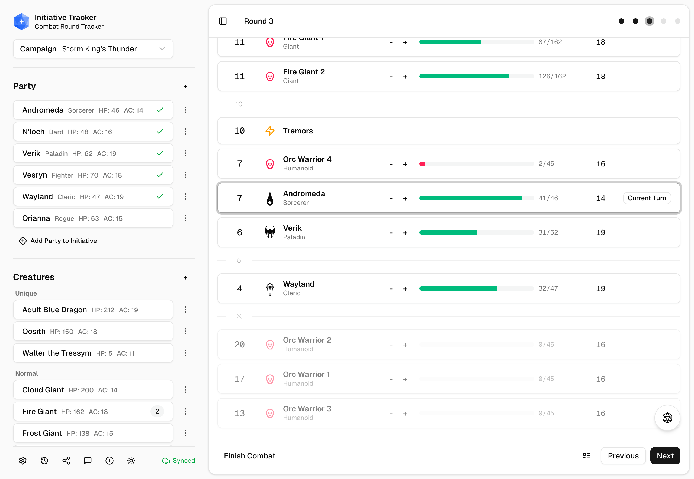Image resolution: width=694 pixels, height=479 pixels.
Task: Open Adult Blue Dragon options menu
Action: 185,309
